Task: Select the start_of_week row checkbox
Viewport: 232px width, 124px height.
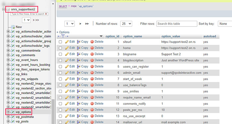Action: click(60, 79)
